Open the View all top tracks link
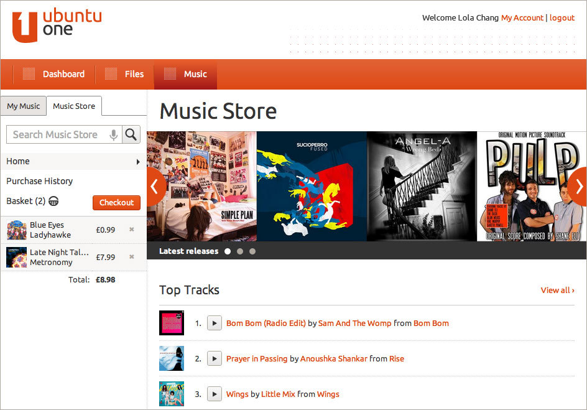The height and width of the screenshot is (410, 587). click(x=557, y=290)
